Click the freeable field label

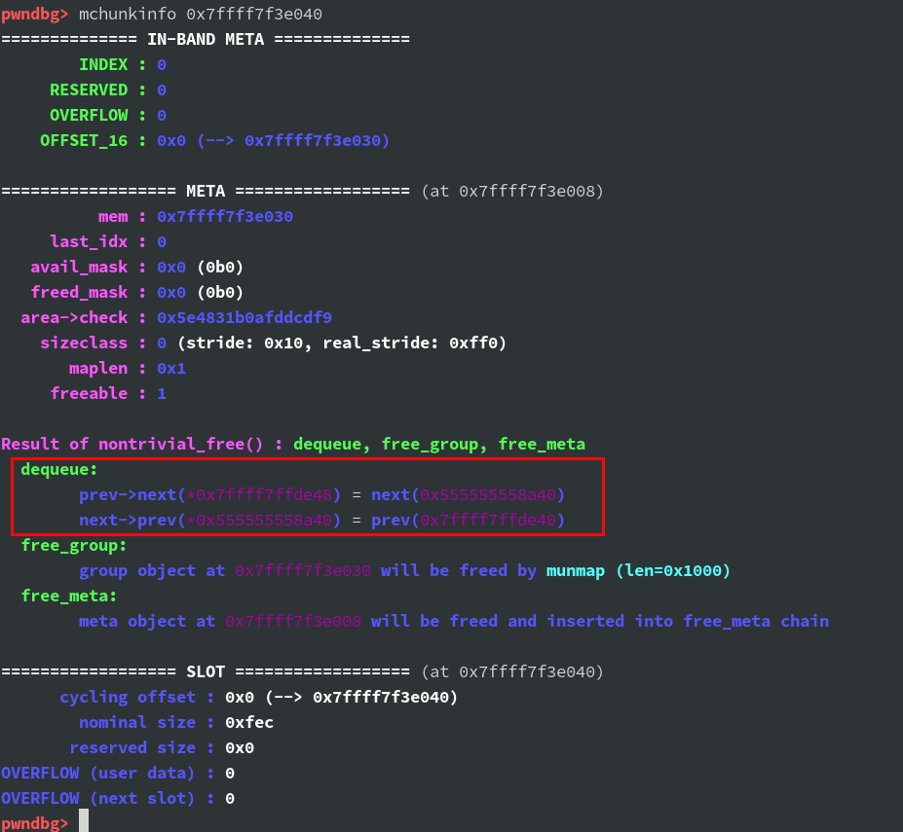[x=89, y=393]
